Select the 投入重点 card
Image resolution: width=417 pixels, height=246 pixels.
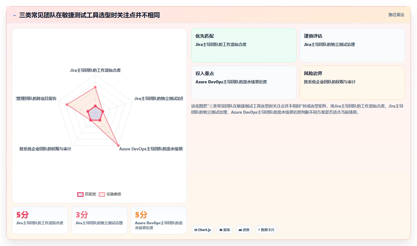(x=244, y=83)
